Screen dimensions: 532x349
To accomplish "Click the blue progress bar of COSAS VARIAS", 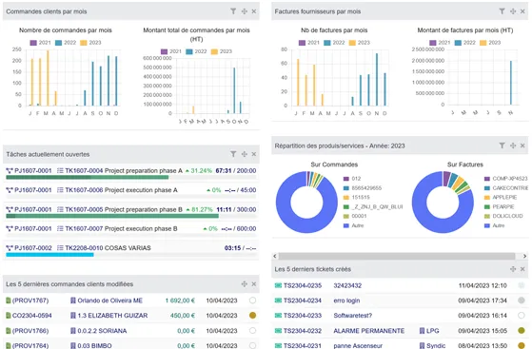I will tap(49, 255).
